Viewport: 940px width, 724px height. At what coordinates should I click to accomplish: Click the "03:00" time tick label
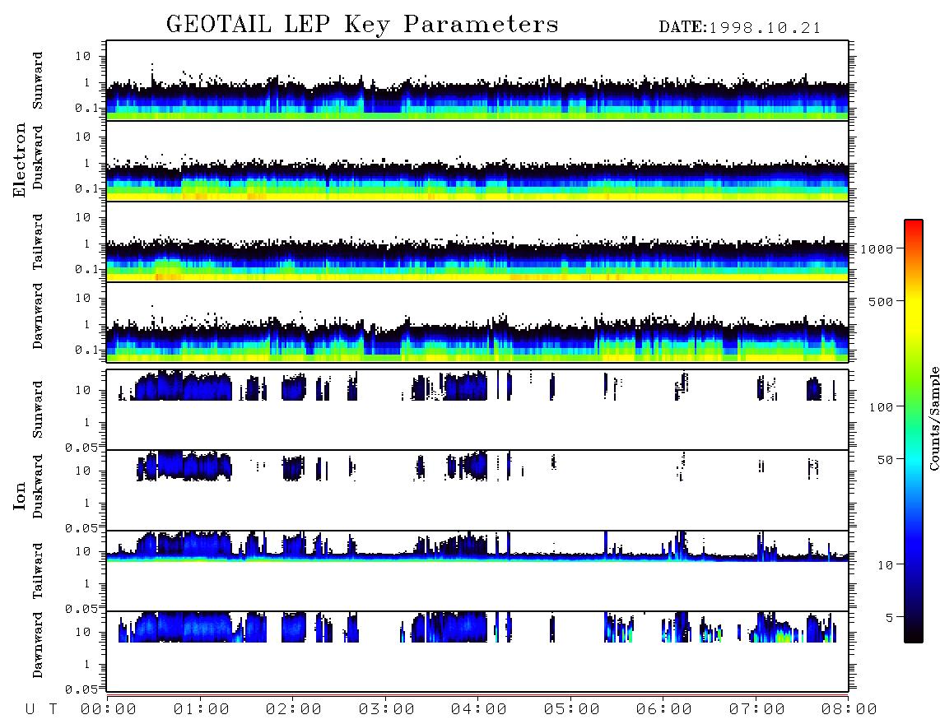pyautogui.click(x=387, y=710)
